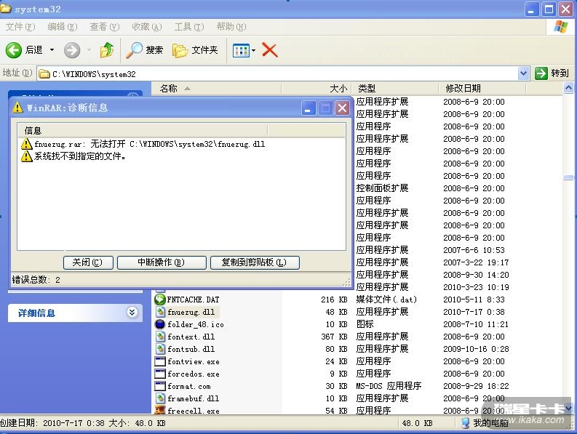Minimize the WinRAR 诊断信息 dialog

pos(309,108)
